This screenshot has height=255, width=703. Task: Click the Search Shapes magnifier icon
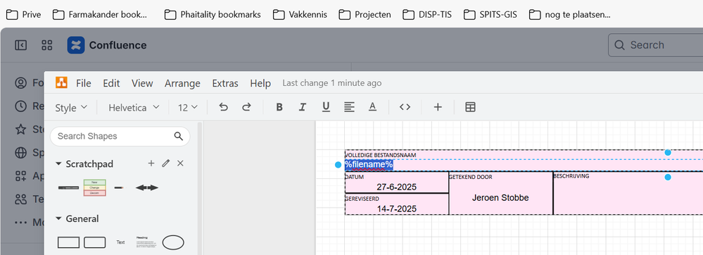179,136
